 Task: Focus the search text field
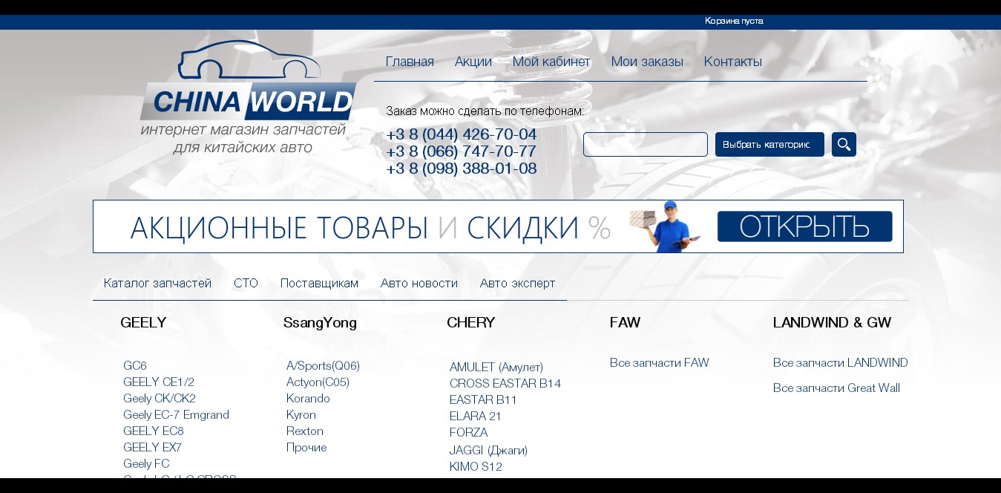(x=646, y=144)
